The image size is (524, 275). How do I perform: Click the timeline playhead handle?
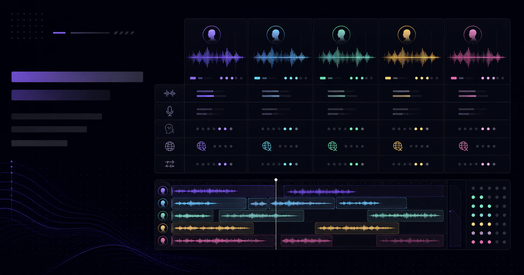[276, 180]
